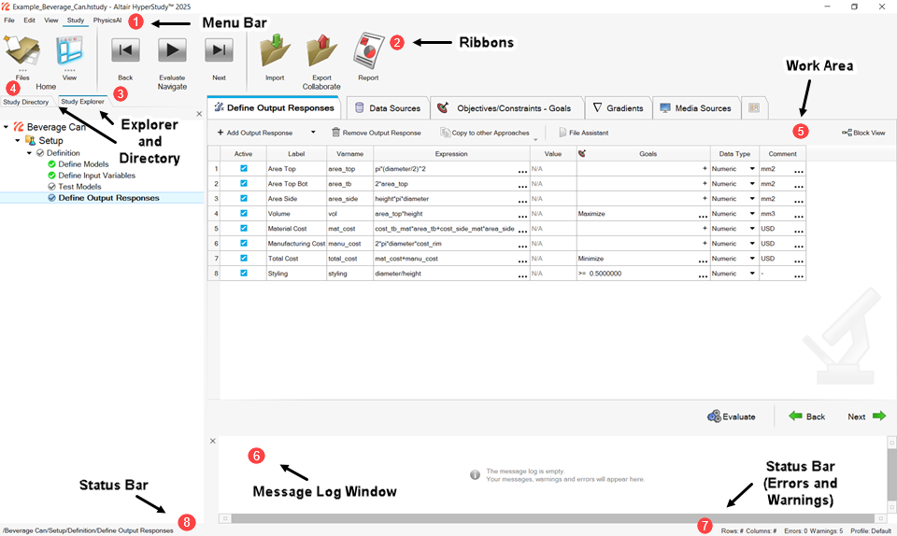
Task: Collapse the Beverage Can tree node
Action: pos(7,127)
